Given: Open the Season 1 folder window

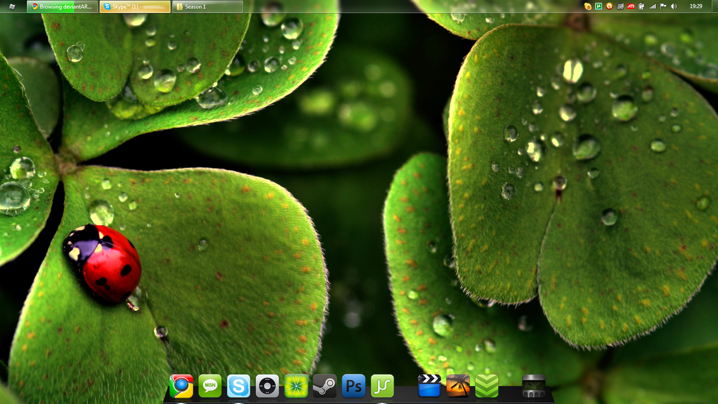Looking at the screenshot, I should pos(208,6).
